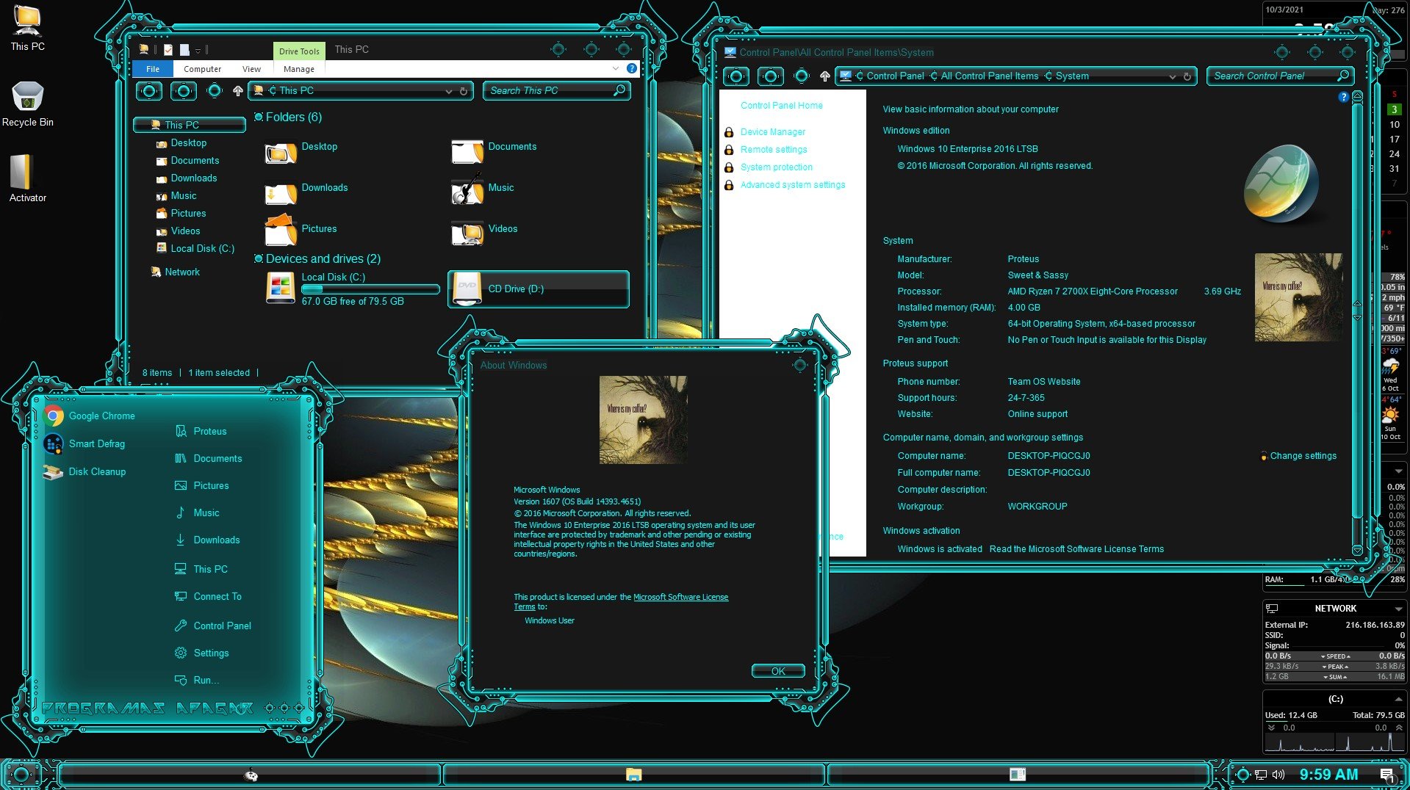Launch Disk Cleanup from the start menu
The height and width of the screenshot is (790, 1410).
pos(84,471)
